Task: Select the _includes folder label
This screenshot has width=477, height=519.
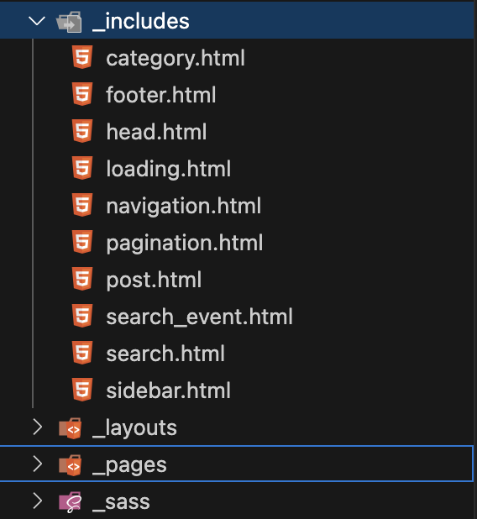Action: click(x=141, y=22)
